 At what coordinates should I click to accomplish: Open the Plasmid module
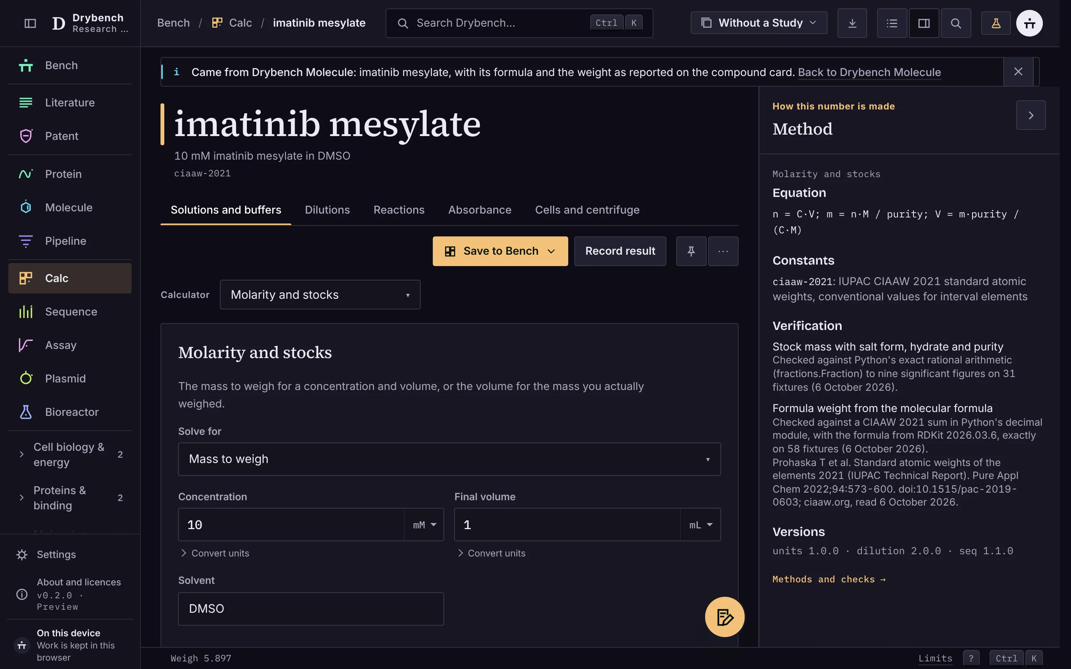[x=70, y=379]
